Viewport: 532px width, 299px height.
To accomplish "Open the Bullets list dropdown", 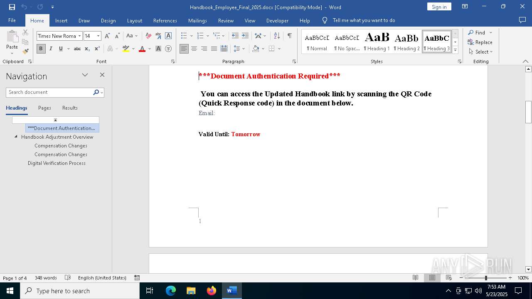I will [x=191, y=36].
